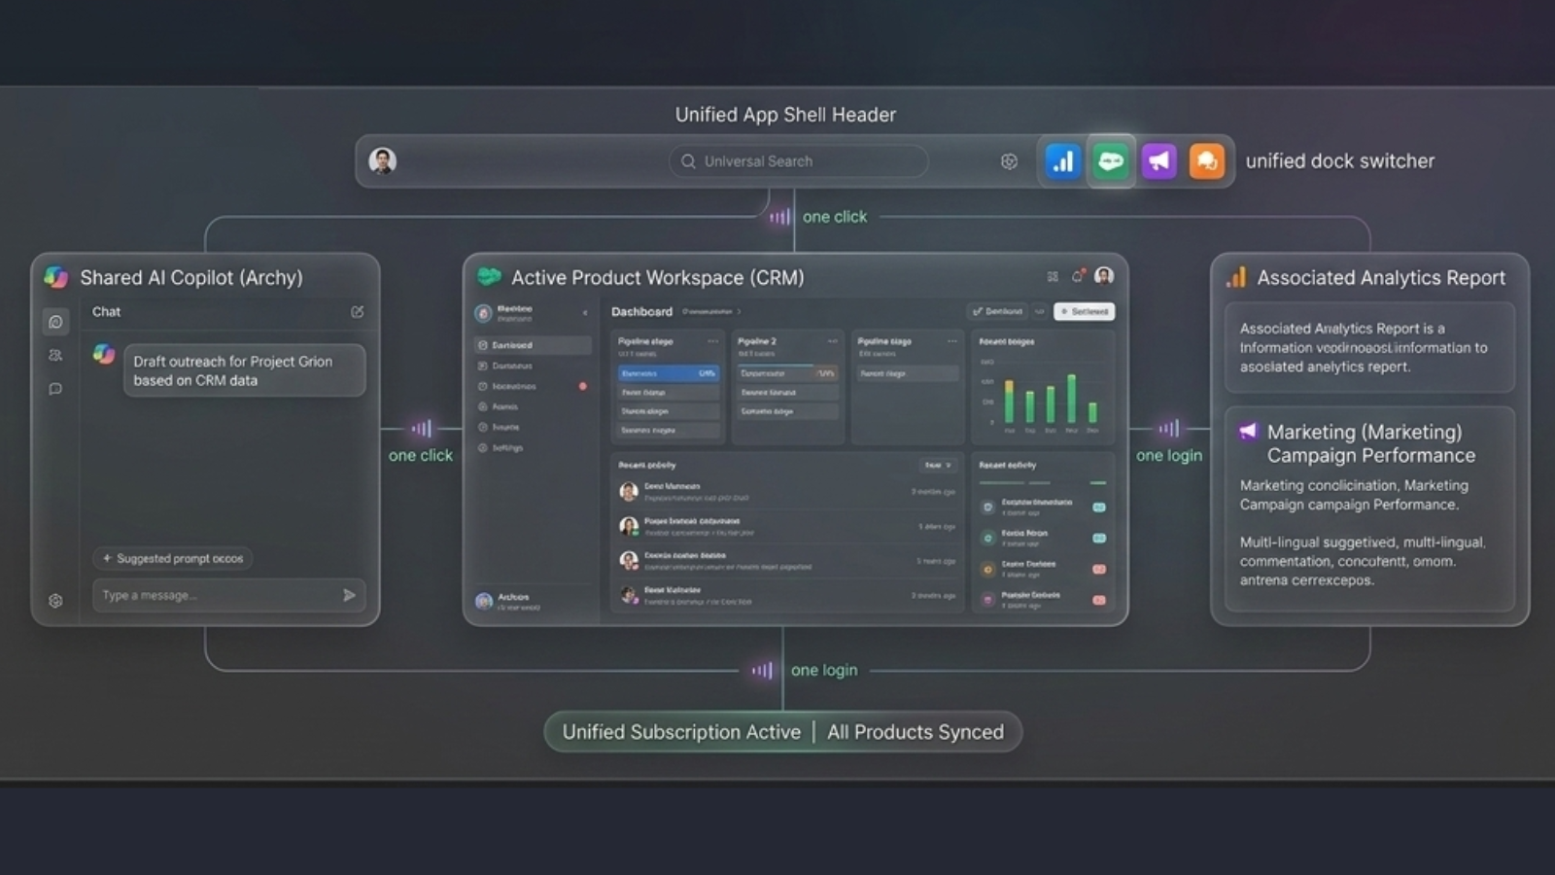
Task: Select the Settings item in CRM sidebar
Action: [506, 448]
